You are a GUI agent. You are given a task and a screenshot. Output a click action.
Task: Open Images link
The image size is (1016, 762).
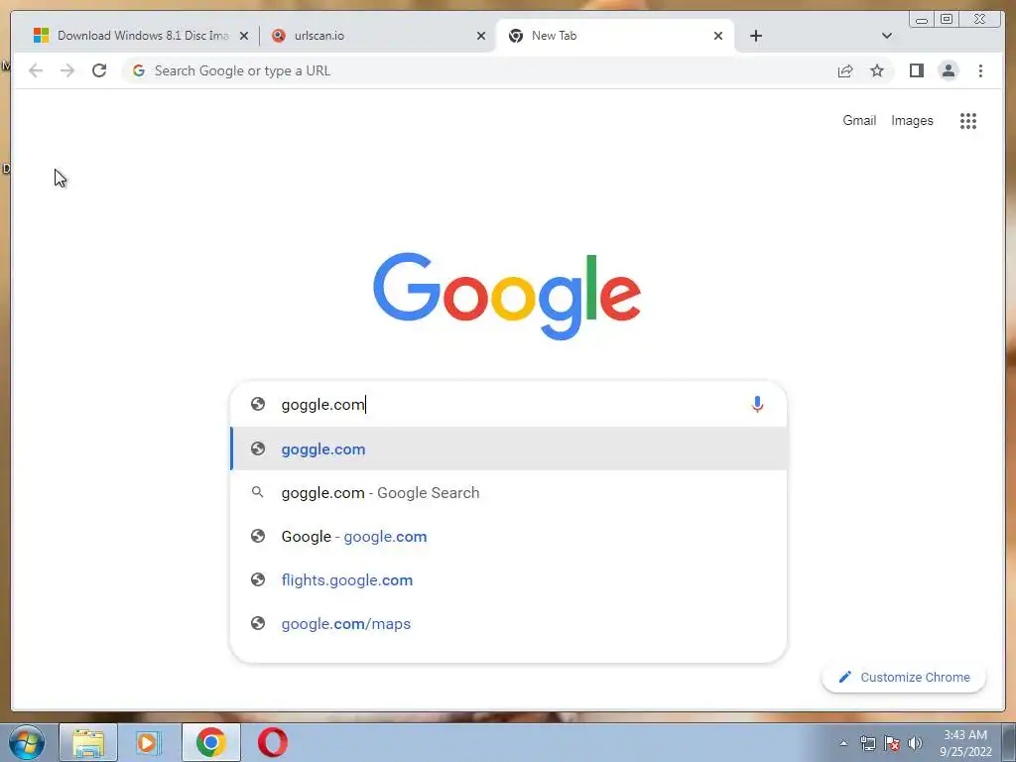pyautogui.click(x=912, y=120)
